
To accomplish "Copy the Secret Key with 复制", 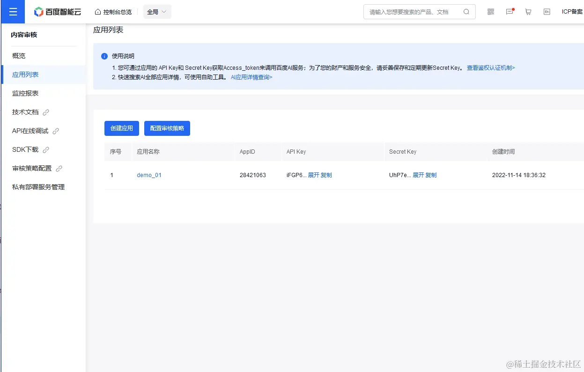I will tap(431, 175).
